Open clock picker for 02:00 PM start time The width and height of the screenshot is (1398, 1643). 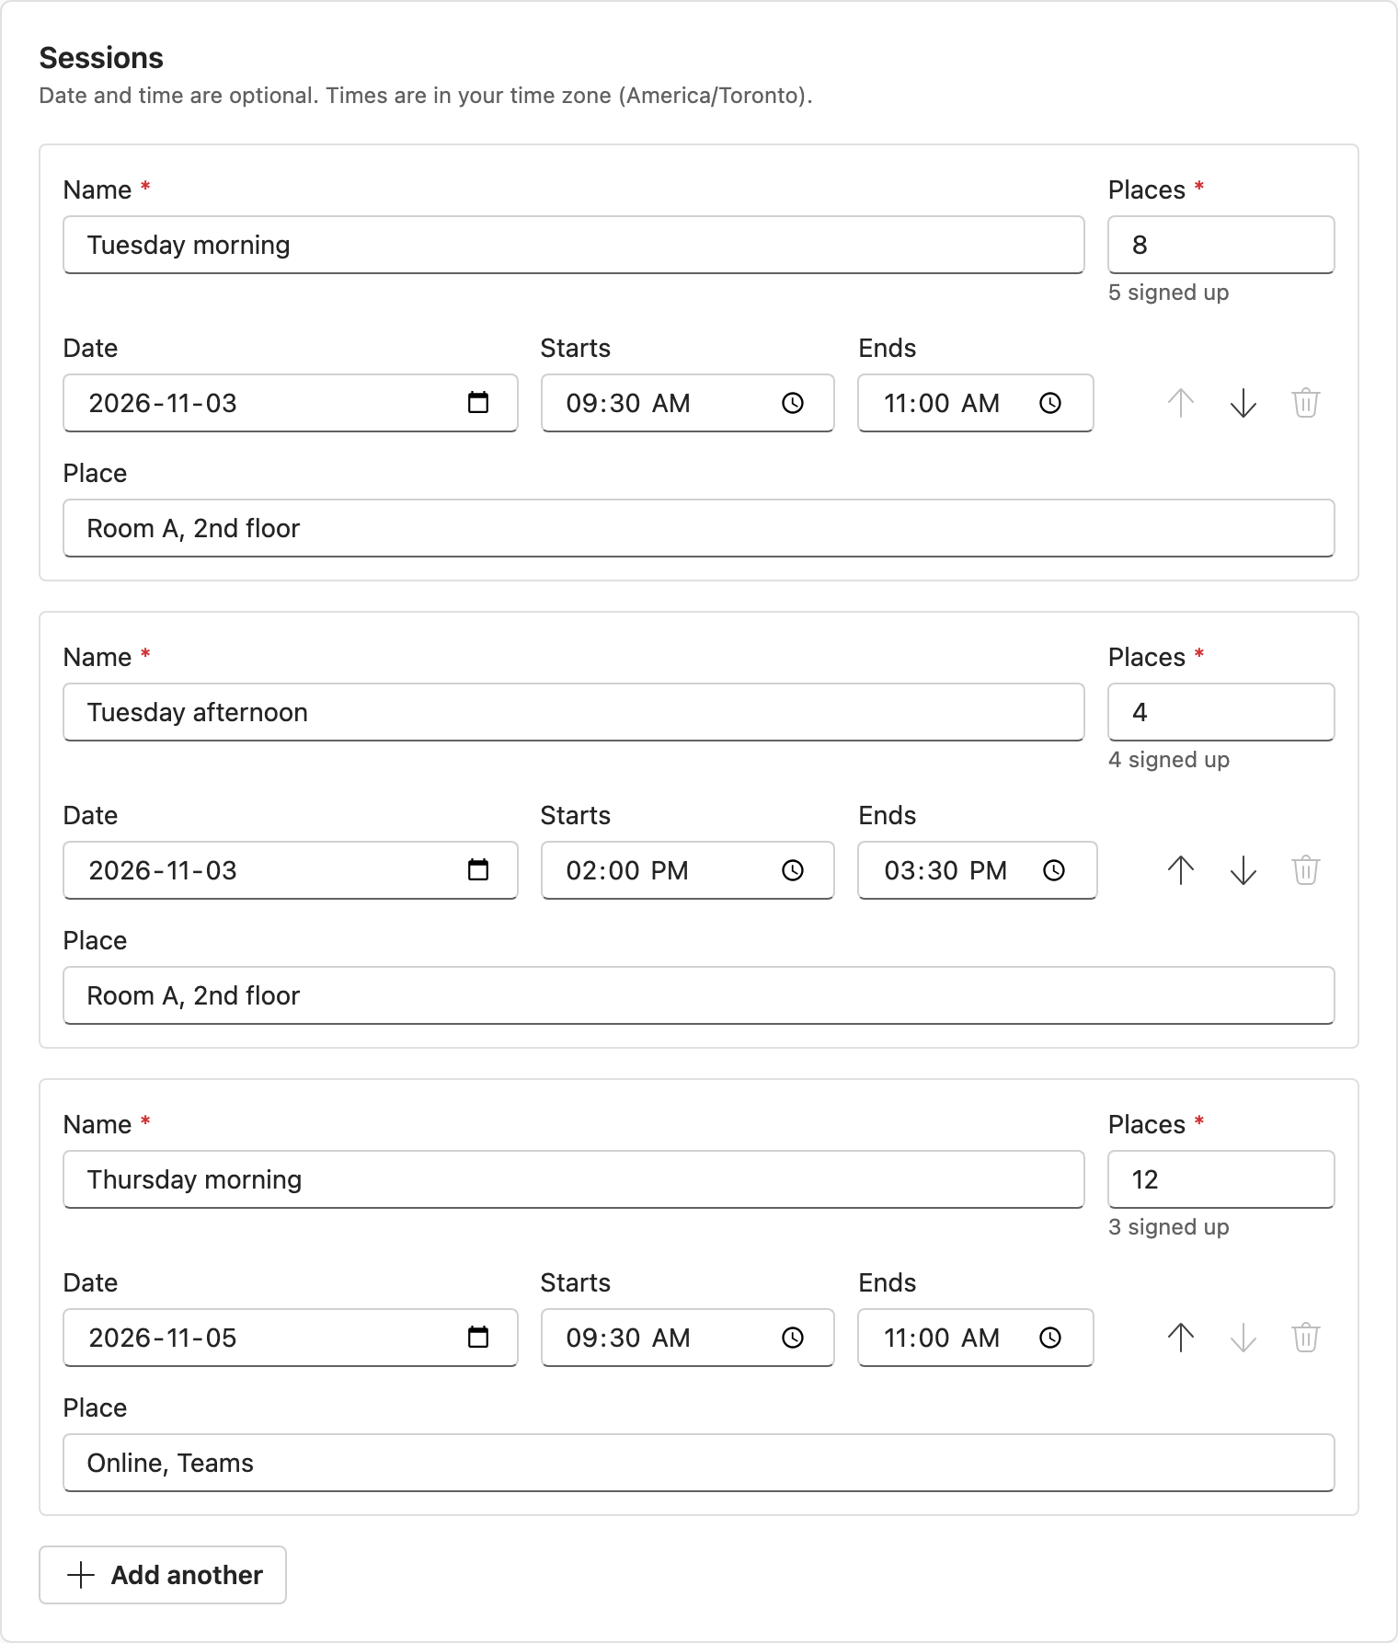click(x=793, y=870)
